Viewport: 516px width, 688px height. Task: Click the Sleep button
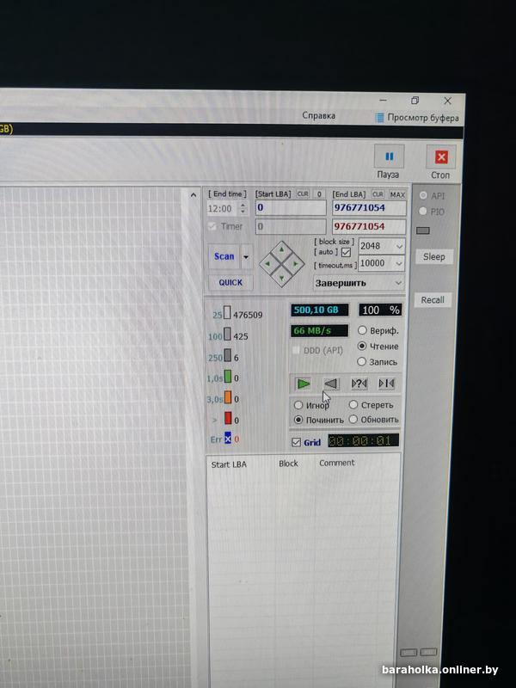pyautogui.click(x=434, y=257)
